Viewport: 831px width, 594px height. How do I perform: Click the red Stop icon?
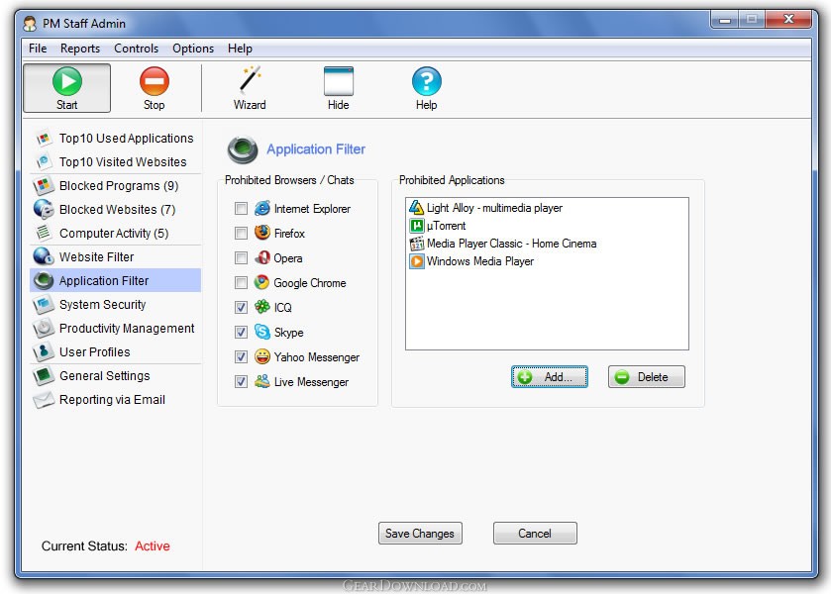[155, 81]
